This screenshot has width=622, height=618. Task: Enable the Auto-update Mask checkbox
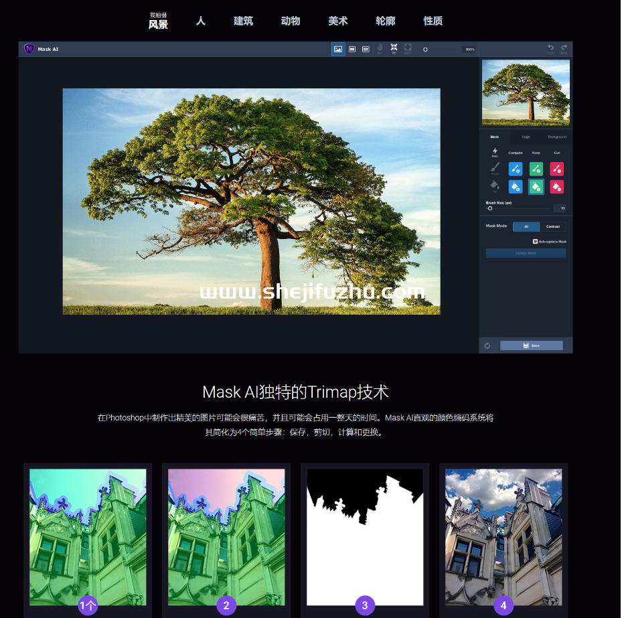(535, 241)
